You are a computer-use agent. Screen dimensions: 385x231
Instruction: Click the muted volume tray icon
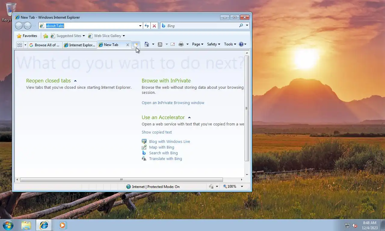(355, 225)
